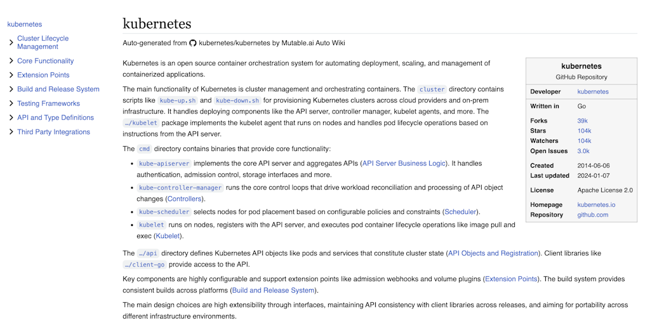Expand the Cluster Lifecycle Management section
This screenshot has height=325, width=650.
[11, 43]
